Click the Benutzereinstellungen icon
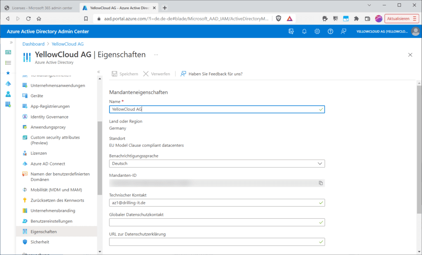The height and width of the screenshot is (255, 422). (25, 221)
